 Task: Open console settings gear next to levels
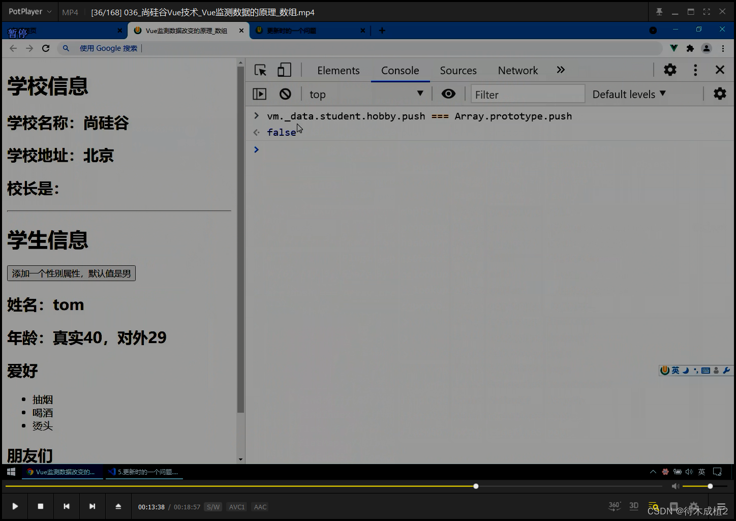coord(720,94)
